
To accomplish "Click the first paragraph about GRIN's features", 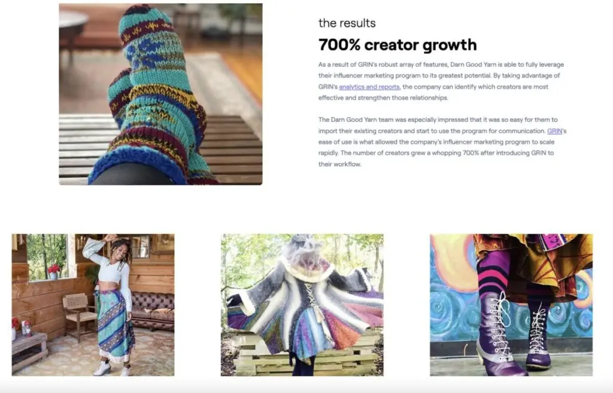I will 441,81.
